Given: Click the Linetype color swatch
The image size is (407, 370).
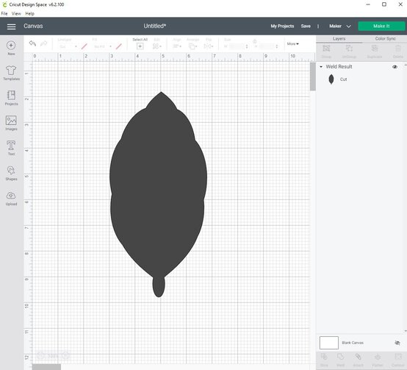Looking at the screenshot, I should (x=84, y=46).
